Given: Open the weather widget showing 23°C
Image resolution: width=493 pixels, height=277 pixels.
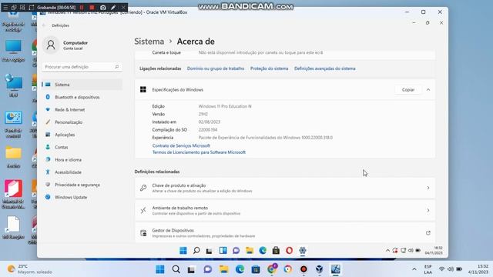Looking at the screenshot, I should coord(29,269).
